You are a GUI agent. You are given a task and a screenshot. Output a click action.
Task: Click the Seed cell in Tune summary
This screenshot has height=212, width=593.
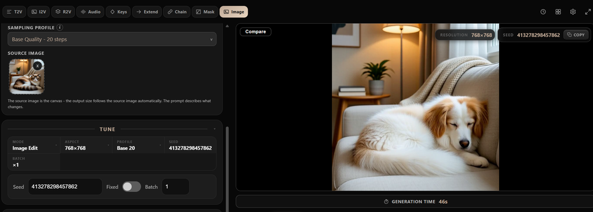pyautogui.click(x=190, y=145)
